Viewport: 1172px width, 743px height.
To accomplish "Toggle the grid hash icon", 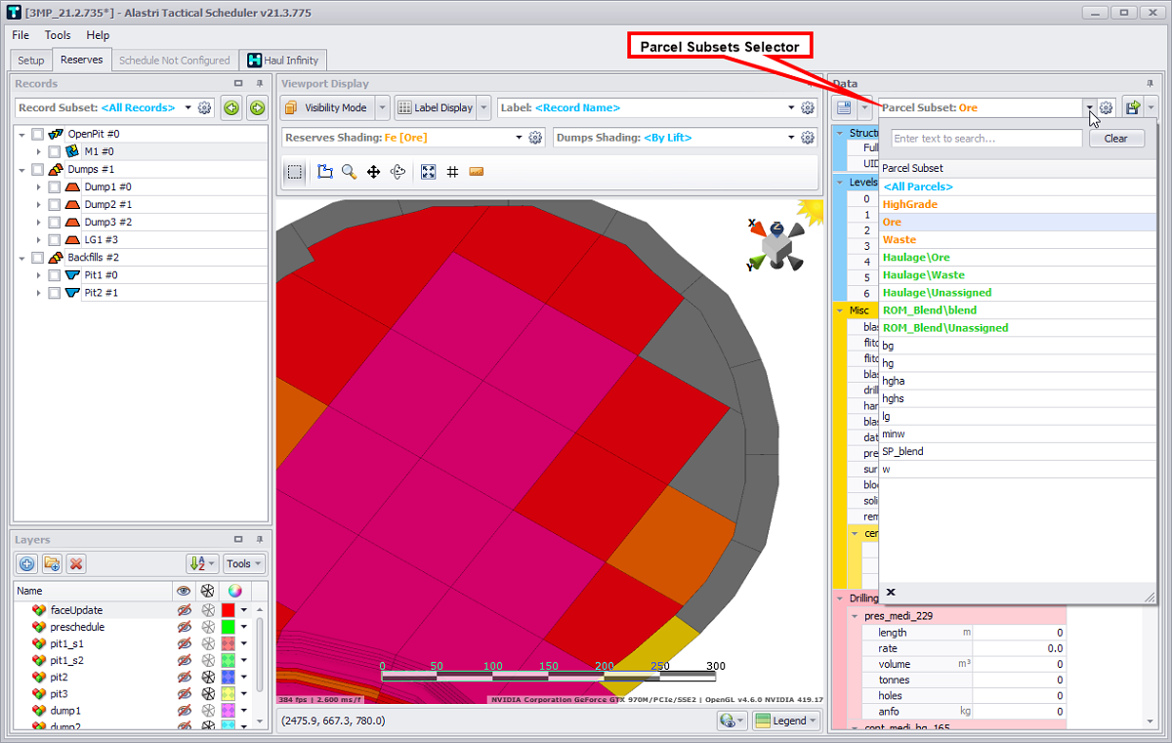I will click(452, 172).
